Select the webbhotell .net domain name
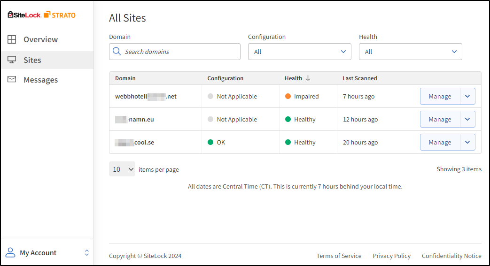490x266 pixels. click(146, 96)
